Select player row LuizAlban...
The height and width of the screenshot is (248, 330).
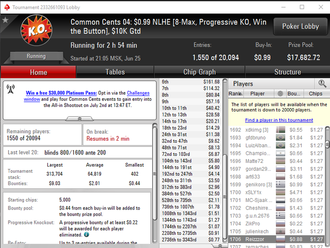(276, 145)
